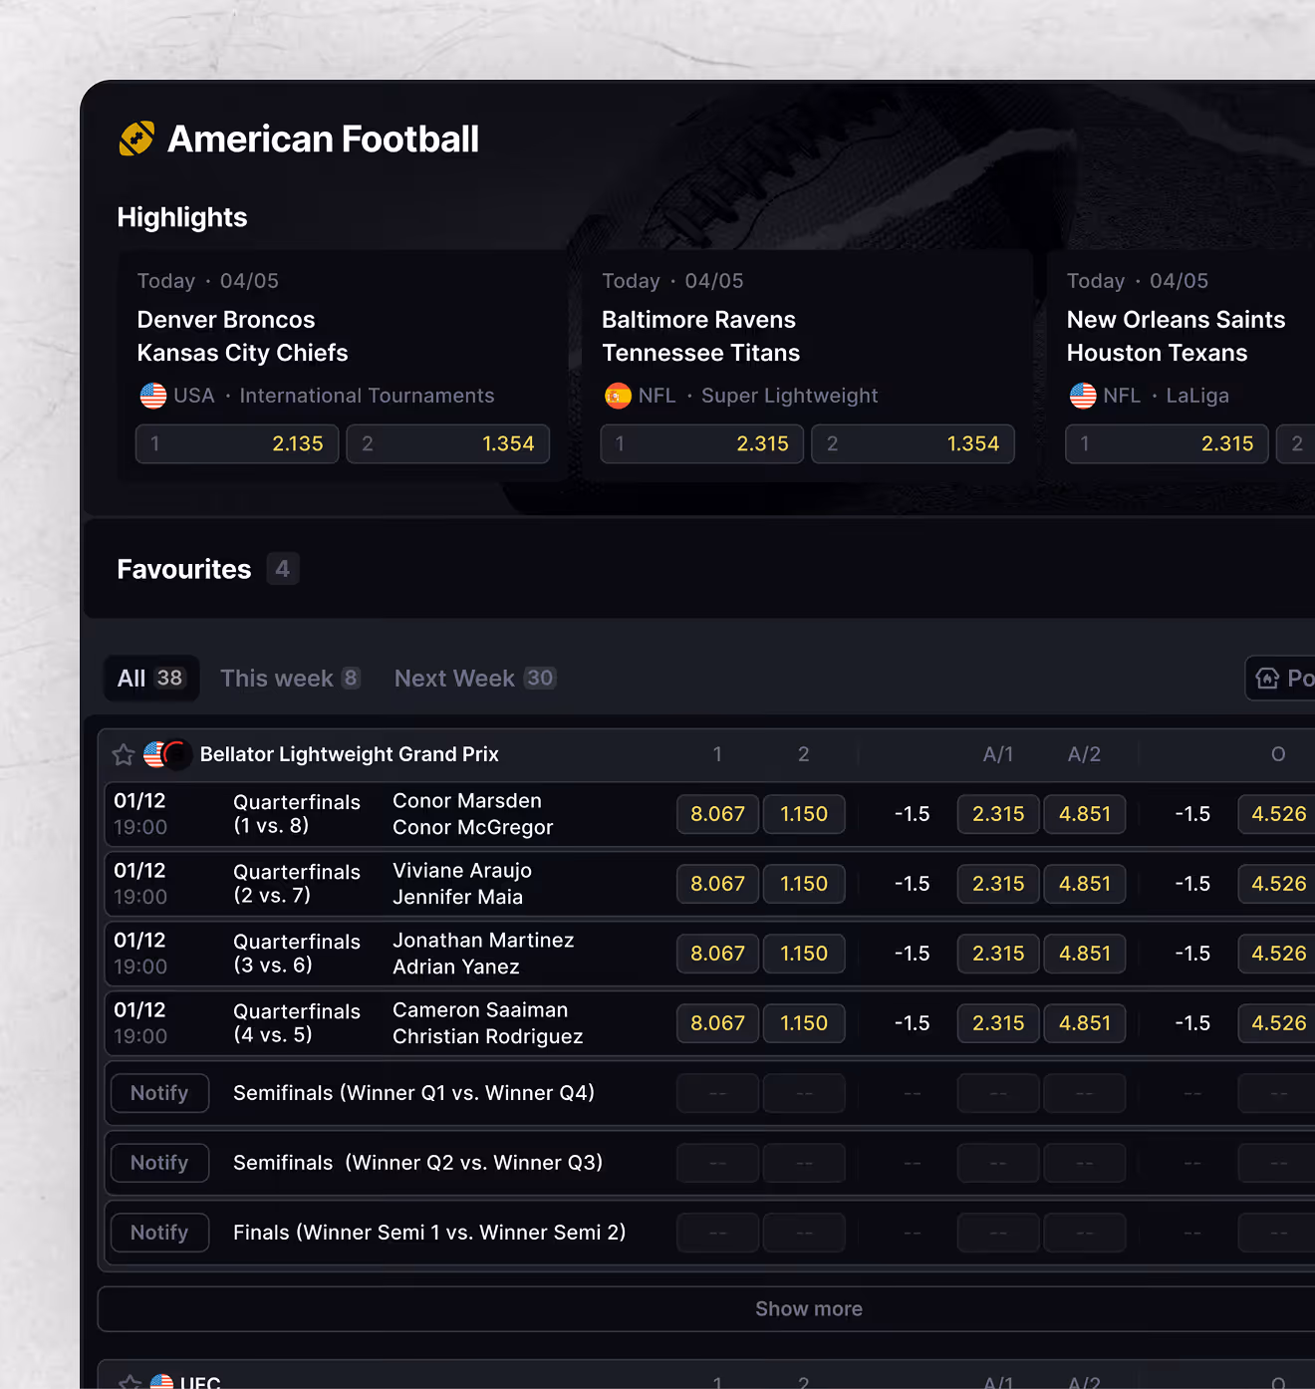Notify for Semifinals Winner Q2 vs. Winner Q3
This screenshot has width=1315, height=1389.
(x=159, y=1163)
